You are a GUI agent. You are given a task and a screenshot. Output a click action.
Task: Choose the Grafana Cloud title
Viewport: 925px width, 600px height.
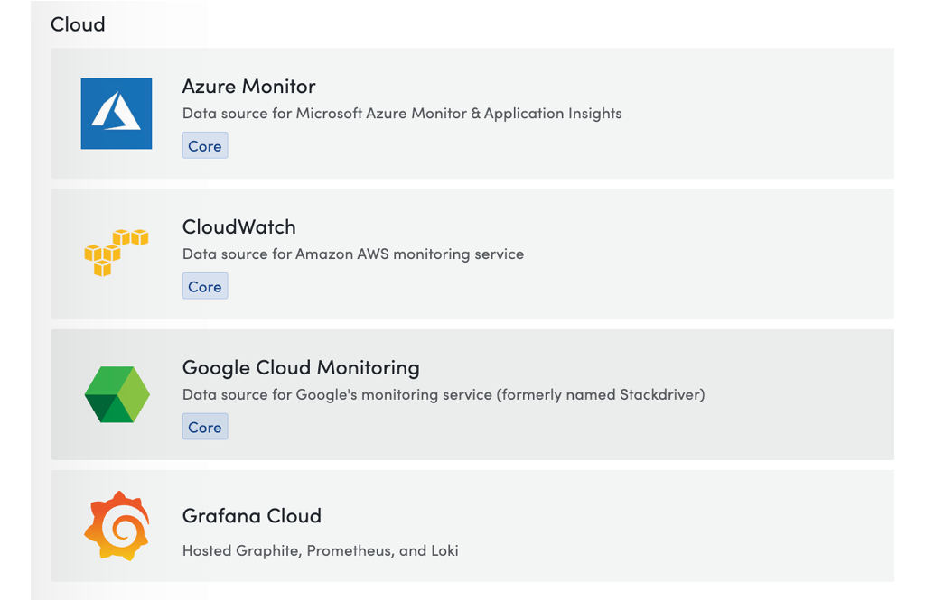click(252, 516)
